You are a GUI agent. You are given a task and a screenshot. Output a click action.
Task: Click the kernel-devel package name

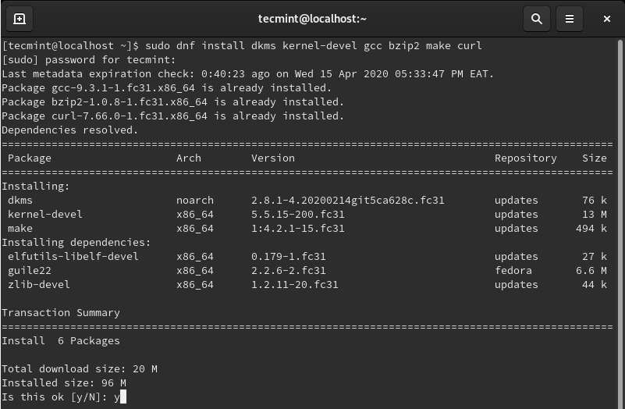point(45,215)
